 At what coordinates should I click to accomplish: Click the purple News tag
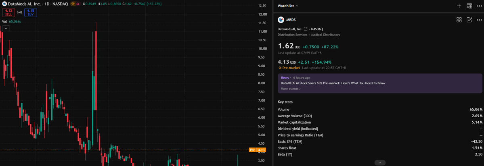pos(285,78)
